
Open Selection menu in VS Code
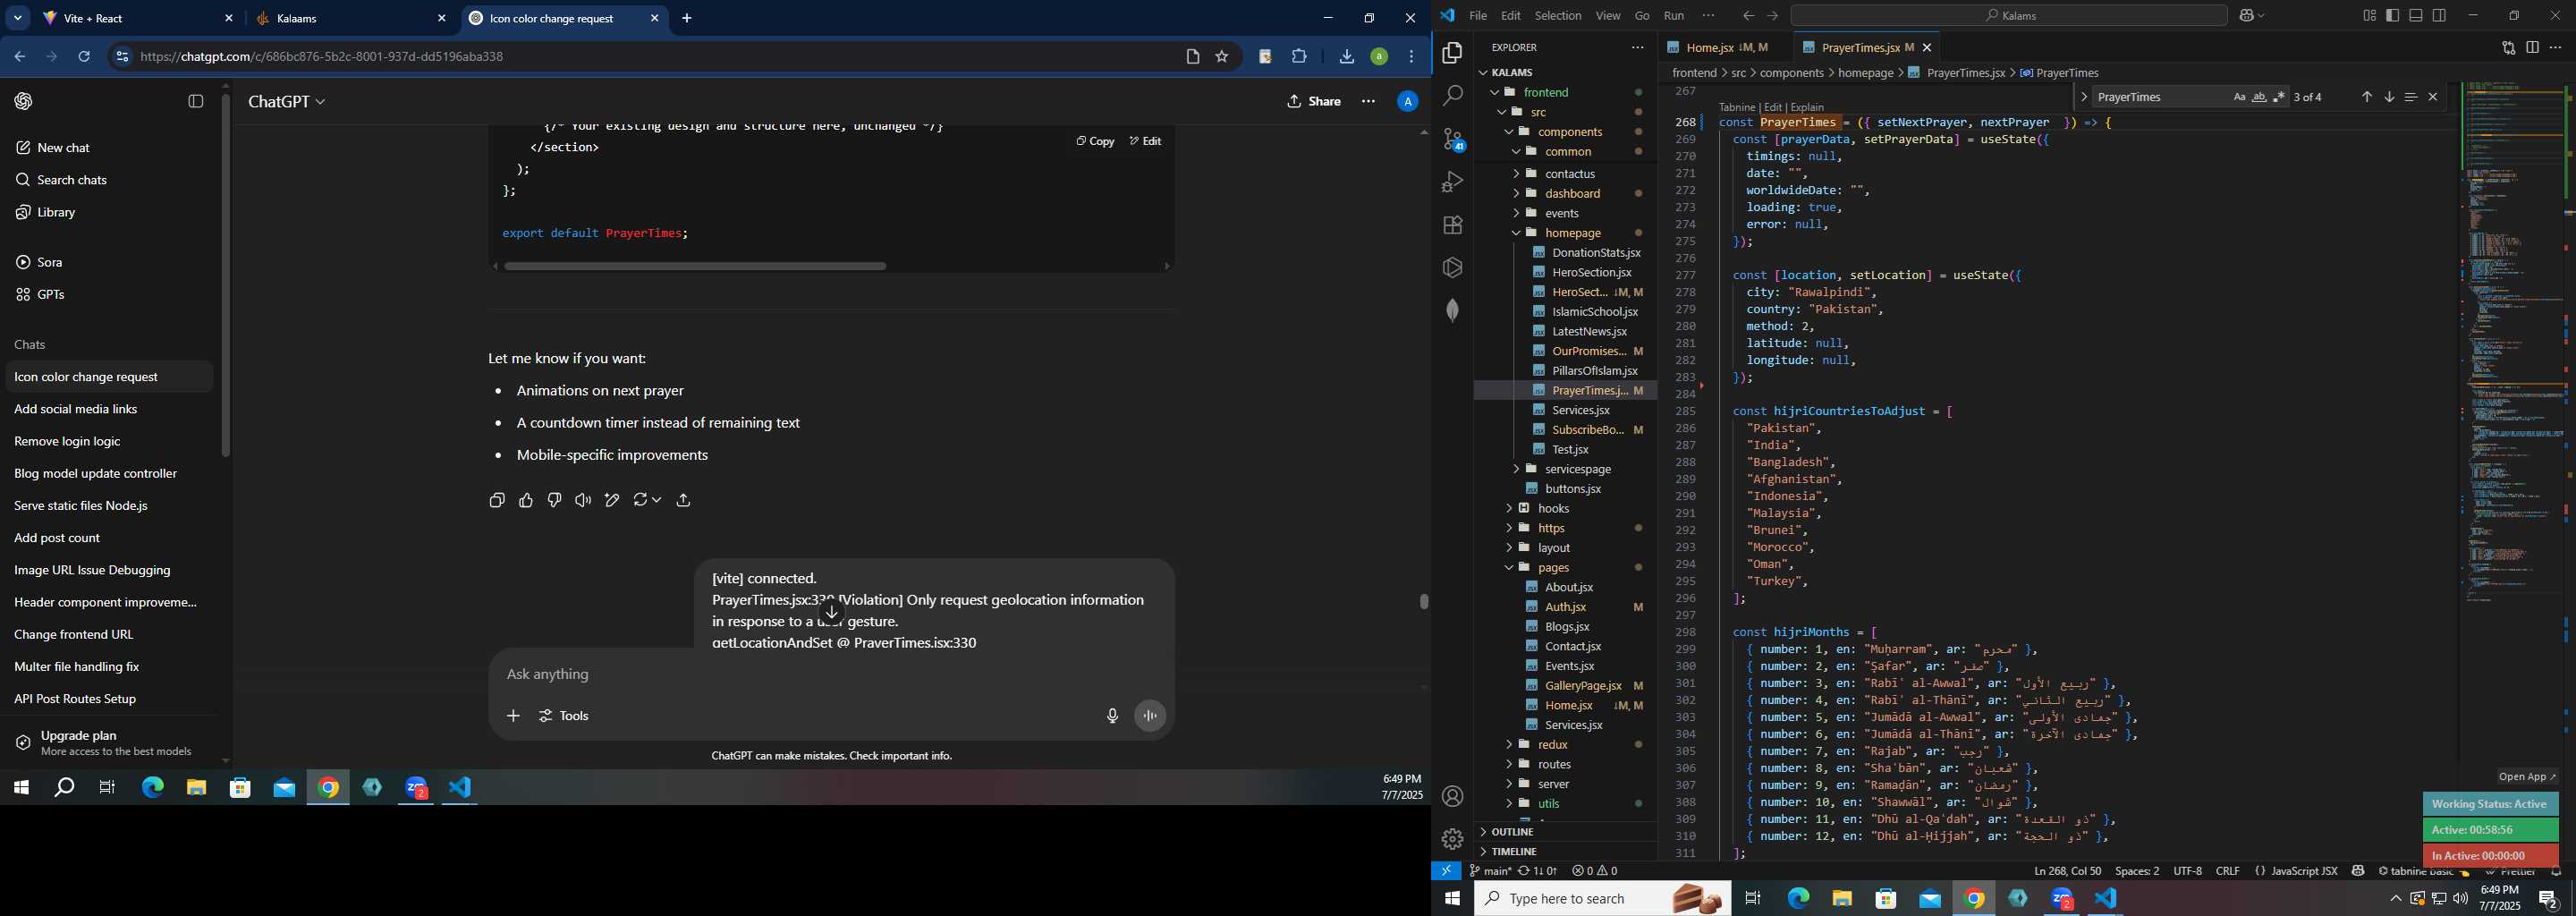tap(1557, 16)
